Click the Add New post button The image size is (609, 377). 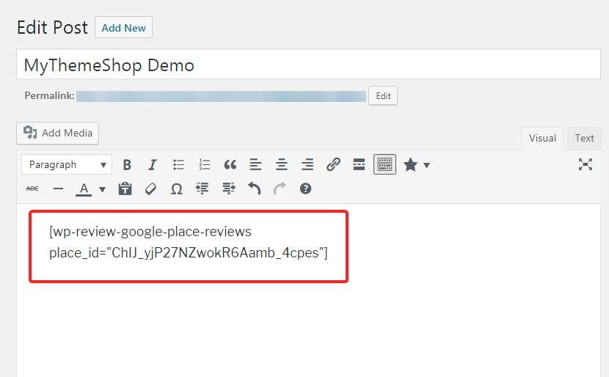[123, 28]
